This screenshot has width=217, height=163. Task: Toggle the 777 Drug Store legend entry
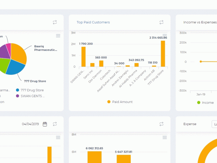tap(30, 90)
